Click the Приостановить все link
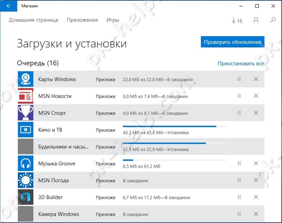Screen dimensions: 282x223 pos(241,63)
